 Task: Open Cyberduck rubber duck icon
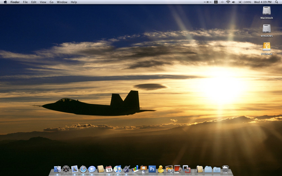point(161,169)
